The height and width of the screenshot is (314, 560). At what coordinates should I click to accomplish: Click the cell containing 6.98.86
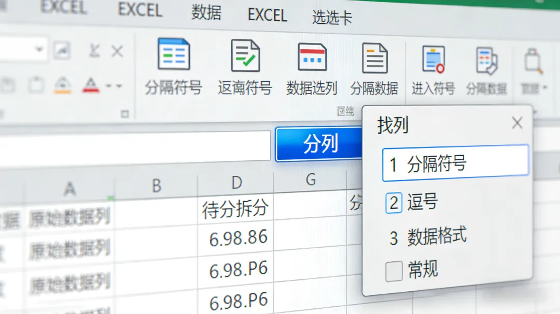236,238
